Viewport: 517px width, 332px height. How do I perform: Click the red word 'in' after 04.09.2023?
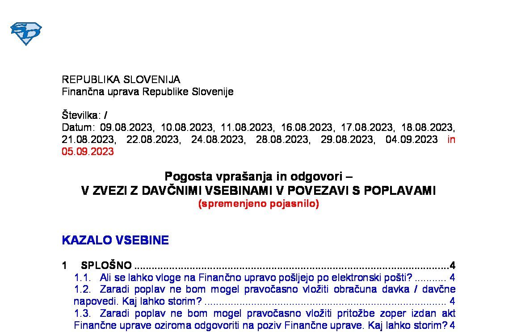click(451, 139)
